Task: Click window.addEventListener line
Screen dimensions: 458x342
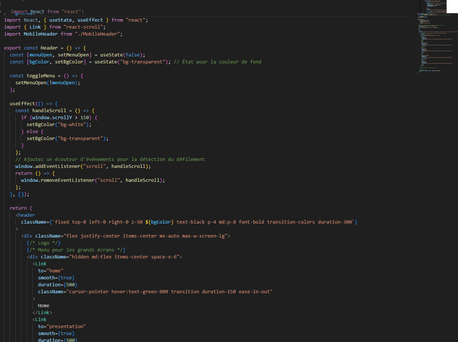Action: pos(83,166)
